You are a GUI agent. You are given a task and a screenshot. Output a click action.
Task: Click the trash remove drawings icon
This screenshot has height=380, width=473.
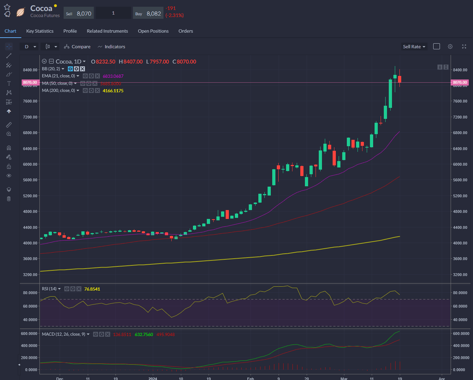click(x=9, y=199)
